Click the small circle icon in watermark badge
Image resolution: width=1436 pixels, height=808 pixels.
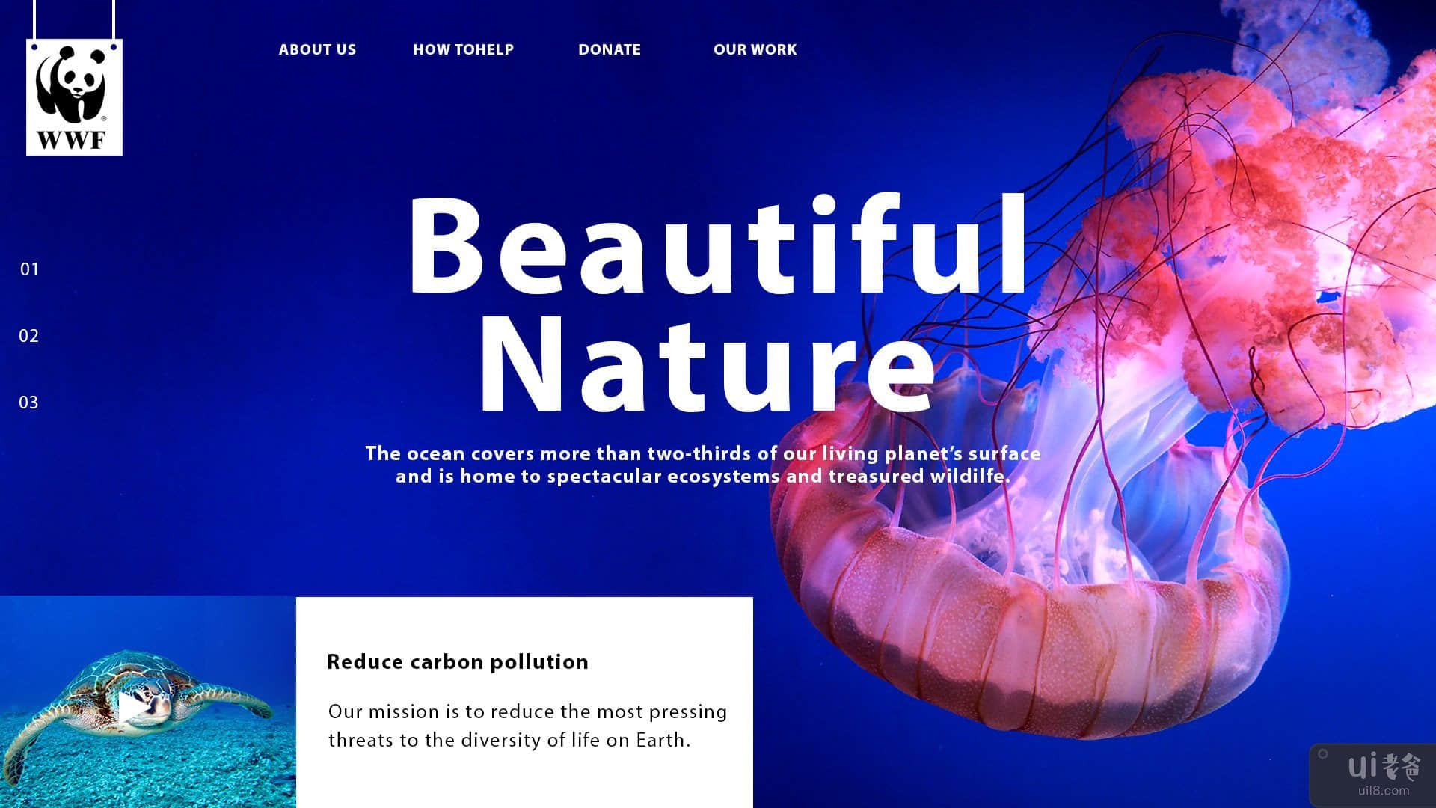click(x=1322, y=754)
